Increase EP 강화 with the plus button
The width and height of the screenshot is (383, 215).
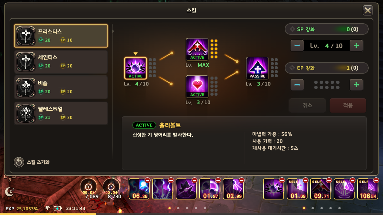pos(356,85)
